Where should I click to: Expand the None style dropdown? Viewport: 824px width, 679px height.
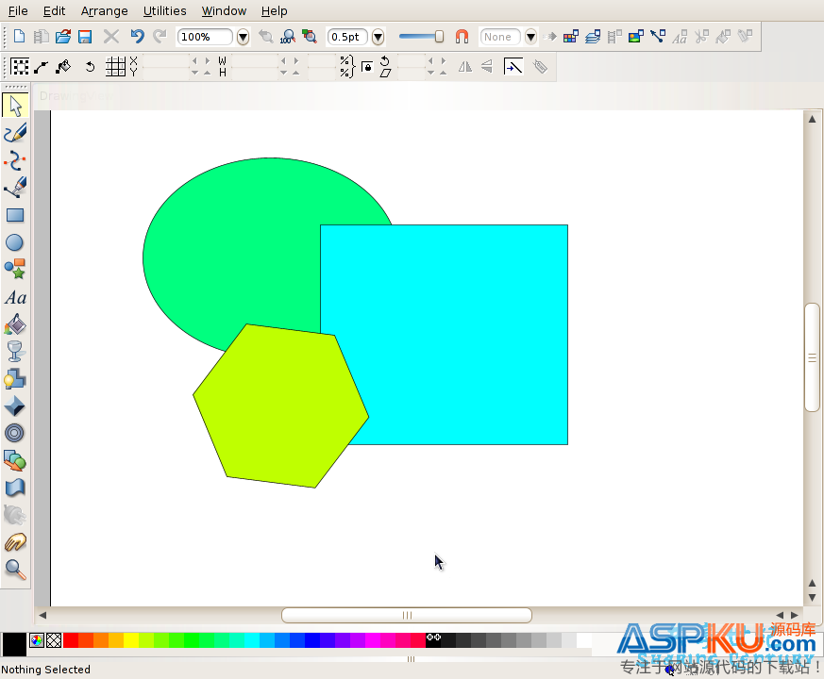coord(530,37)
